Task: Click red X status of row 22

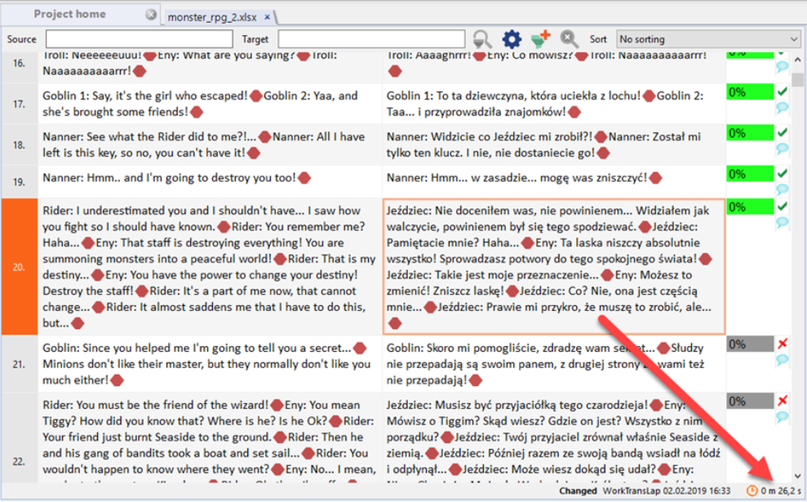Action: (x=783, y=401)
